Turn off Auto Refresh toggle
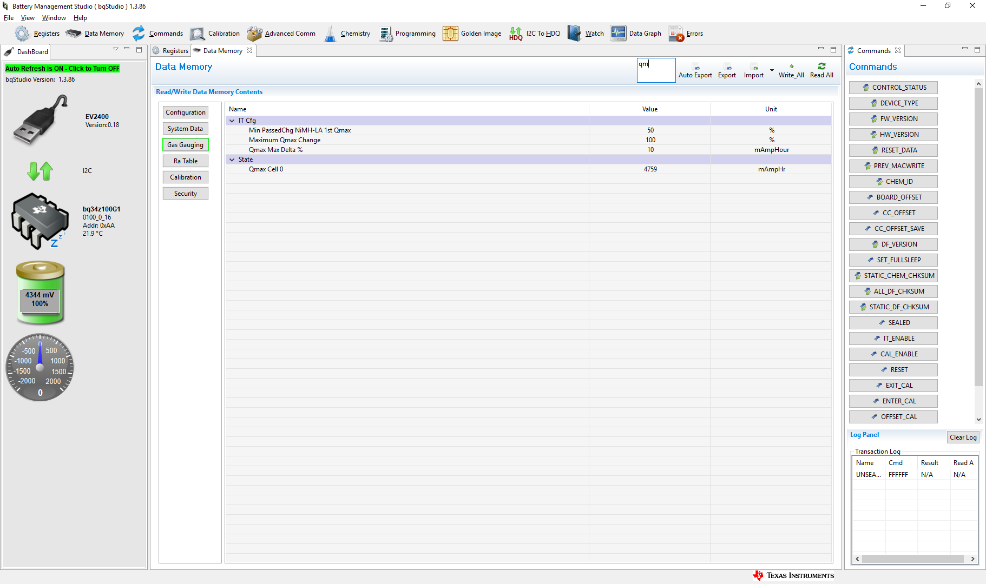 pyautogui.click(x=63, y=69)
